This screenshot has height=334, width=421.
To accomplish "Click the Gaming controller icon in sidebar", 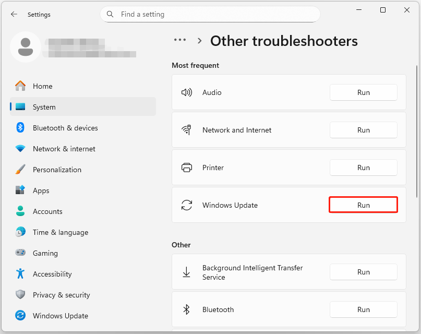I will pyautogui.click(x=20, y=253).
